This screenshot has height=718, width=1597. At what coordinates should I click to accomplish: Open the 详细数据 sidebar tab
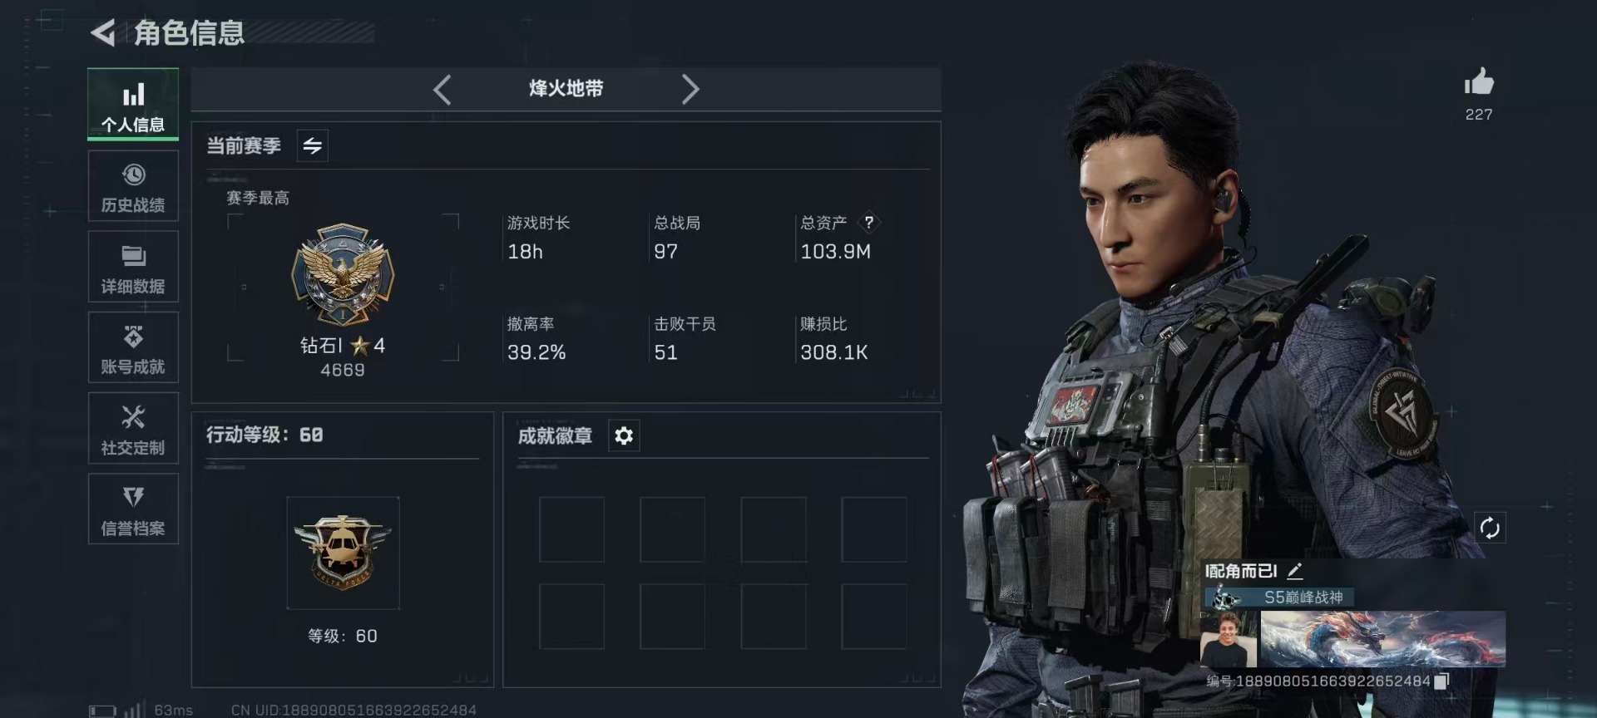tap(133, 267)
